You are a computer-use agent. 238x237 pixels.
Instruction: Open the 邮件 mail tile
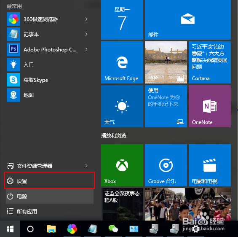188,20
